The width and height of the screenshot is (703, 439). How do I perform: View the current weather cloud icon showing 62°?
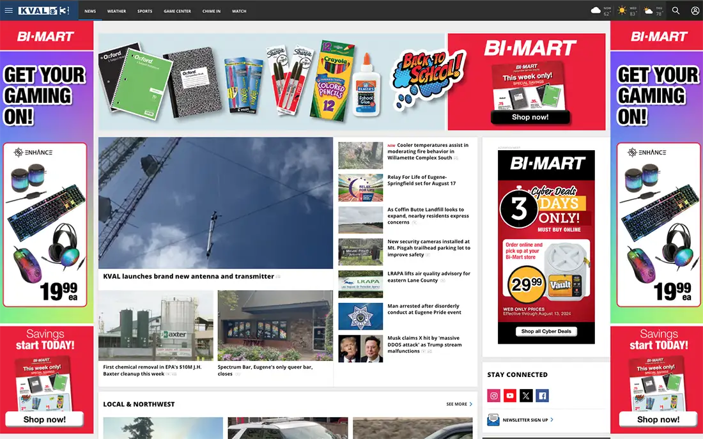(596, 10)
